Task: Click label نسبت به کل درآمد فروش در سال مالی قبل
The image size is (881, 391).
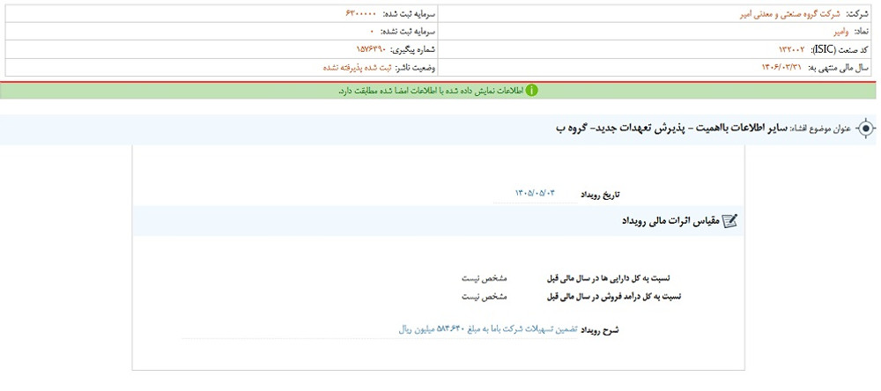Action: [614, 297]
